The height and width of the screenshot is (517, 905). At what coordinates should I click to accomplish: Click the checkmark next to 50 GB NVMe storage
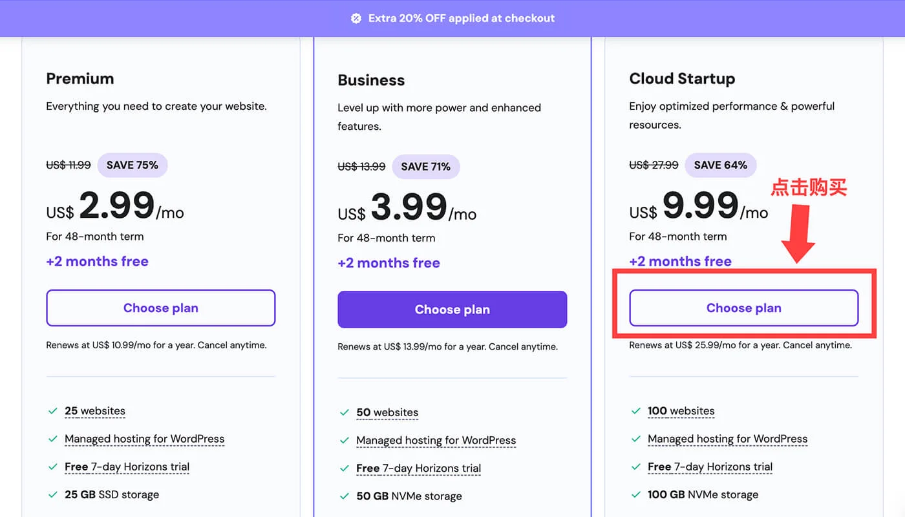click(x=344, y=496)
